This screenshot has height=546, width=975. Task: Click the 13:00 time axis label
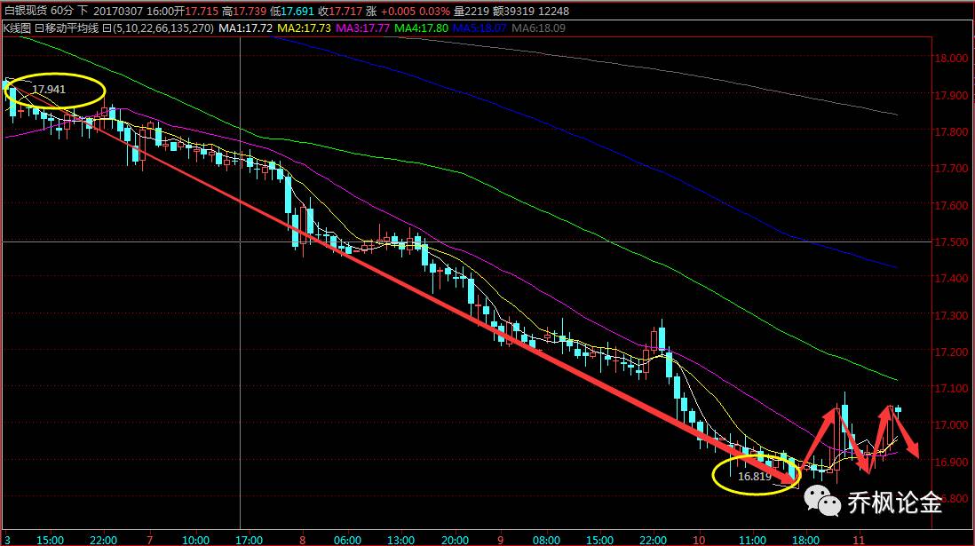click(400, 540)
